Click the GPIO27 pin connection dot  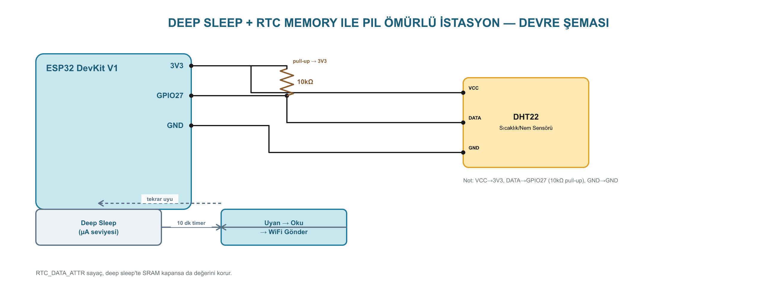click(x=191, y=96)
